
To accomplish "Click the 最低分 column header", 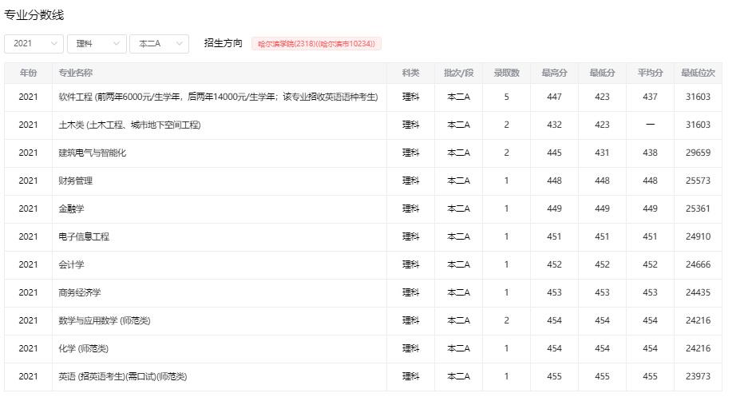I will (603, 73).
